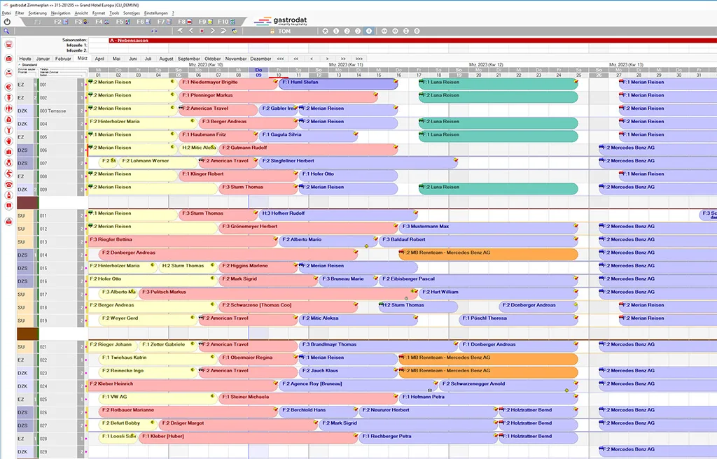Jump to first with double-left arrow icon
The image size is (717, 459).
[x=180, y=31]
